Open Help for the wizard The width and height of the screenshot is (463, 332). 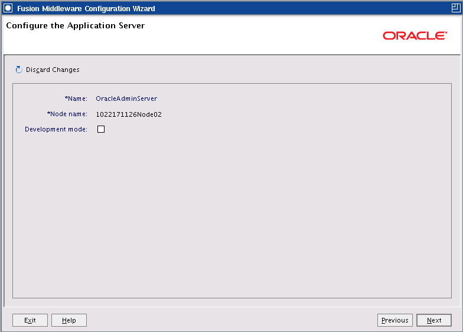click(x=69, y=320)
